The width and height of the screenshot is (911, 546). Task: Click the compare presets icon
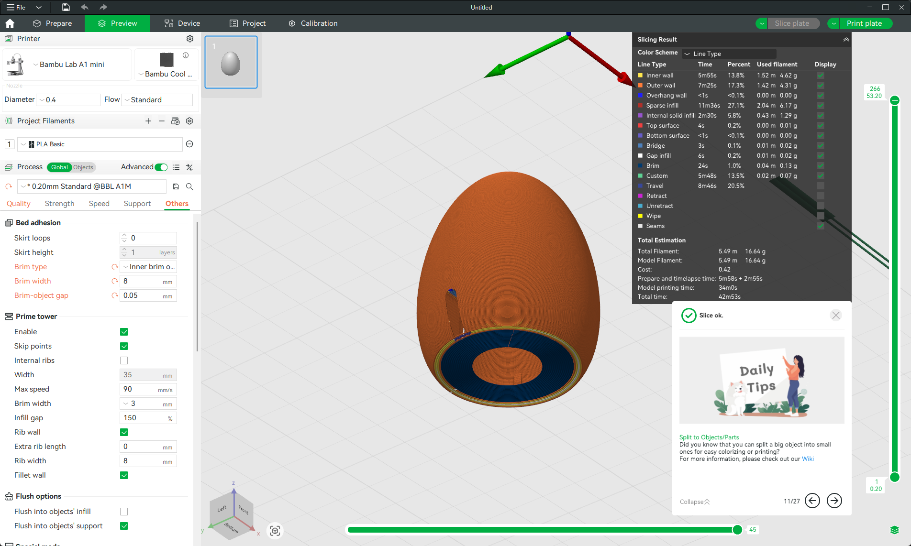[x=189, y=167]
